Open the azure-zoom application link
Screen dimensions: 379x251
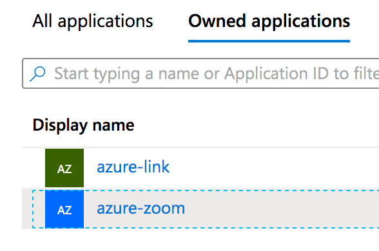point(141,209)
